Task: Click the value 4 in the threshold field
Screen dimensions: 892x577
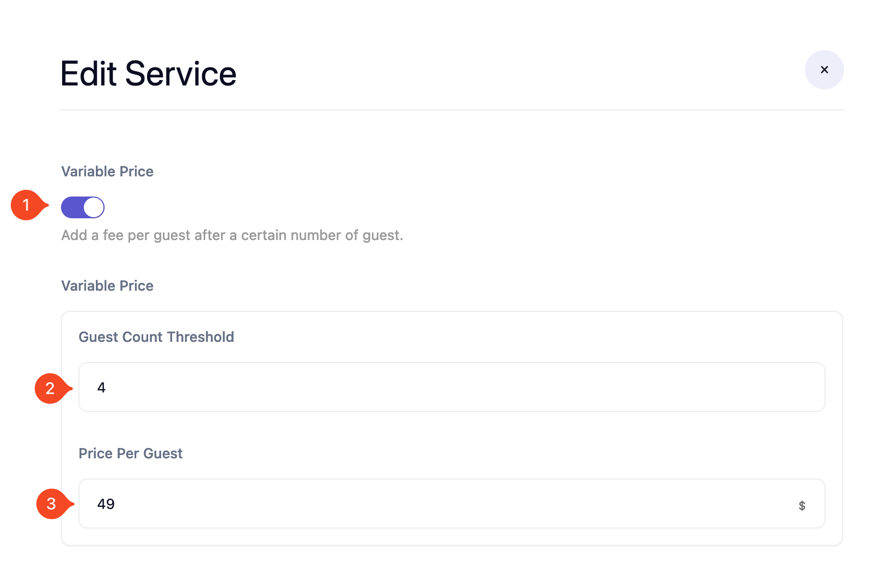Action: pyautogui.click(x=101, y=388)
